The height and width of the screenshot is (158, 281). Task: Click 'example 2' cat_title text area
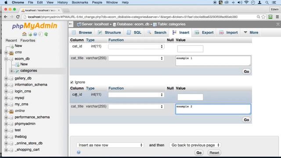pos(213,109)
